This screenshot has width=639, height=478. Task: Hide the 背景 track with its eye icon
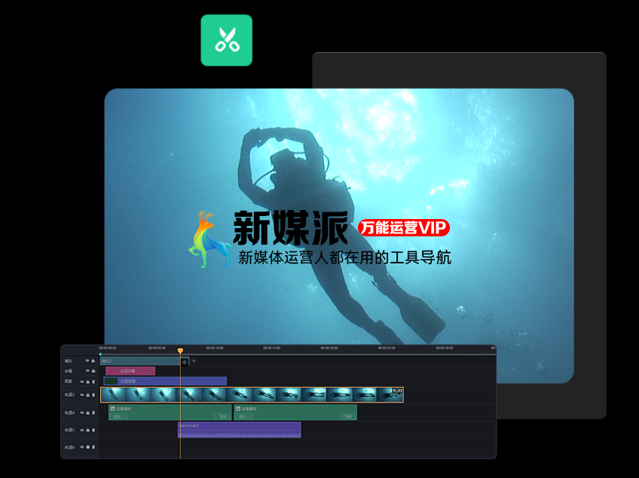[x=82, y=382]
